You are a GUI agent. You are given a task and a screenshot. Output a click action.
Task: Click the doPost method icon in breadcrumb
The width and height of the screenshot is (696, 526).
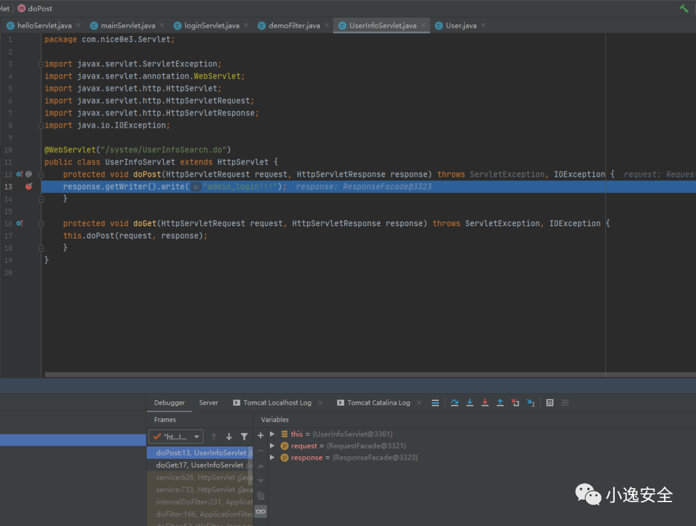[x=21, y=8]
